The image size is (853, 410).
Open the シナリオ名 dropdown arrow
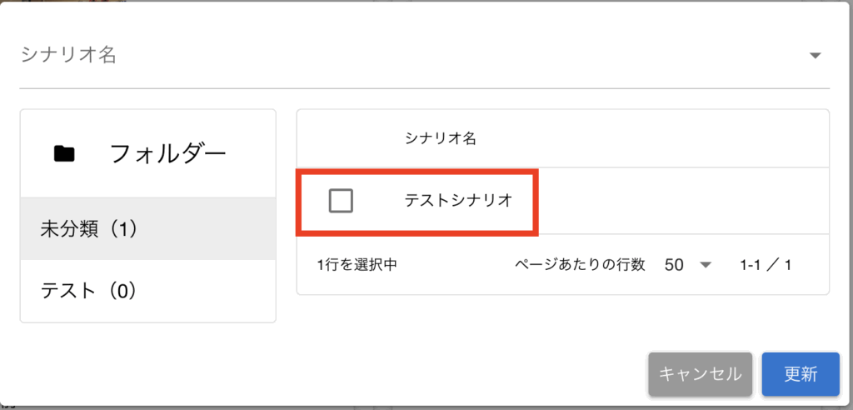[815, 56]
